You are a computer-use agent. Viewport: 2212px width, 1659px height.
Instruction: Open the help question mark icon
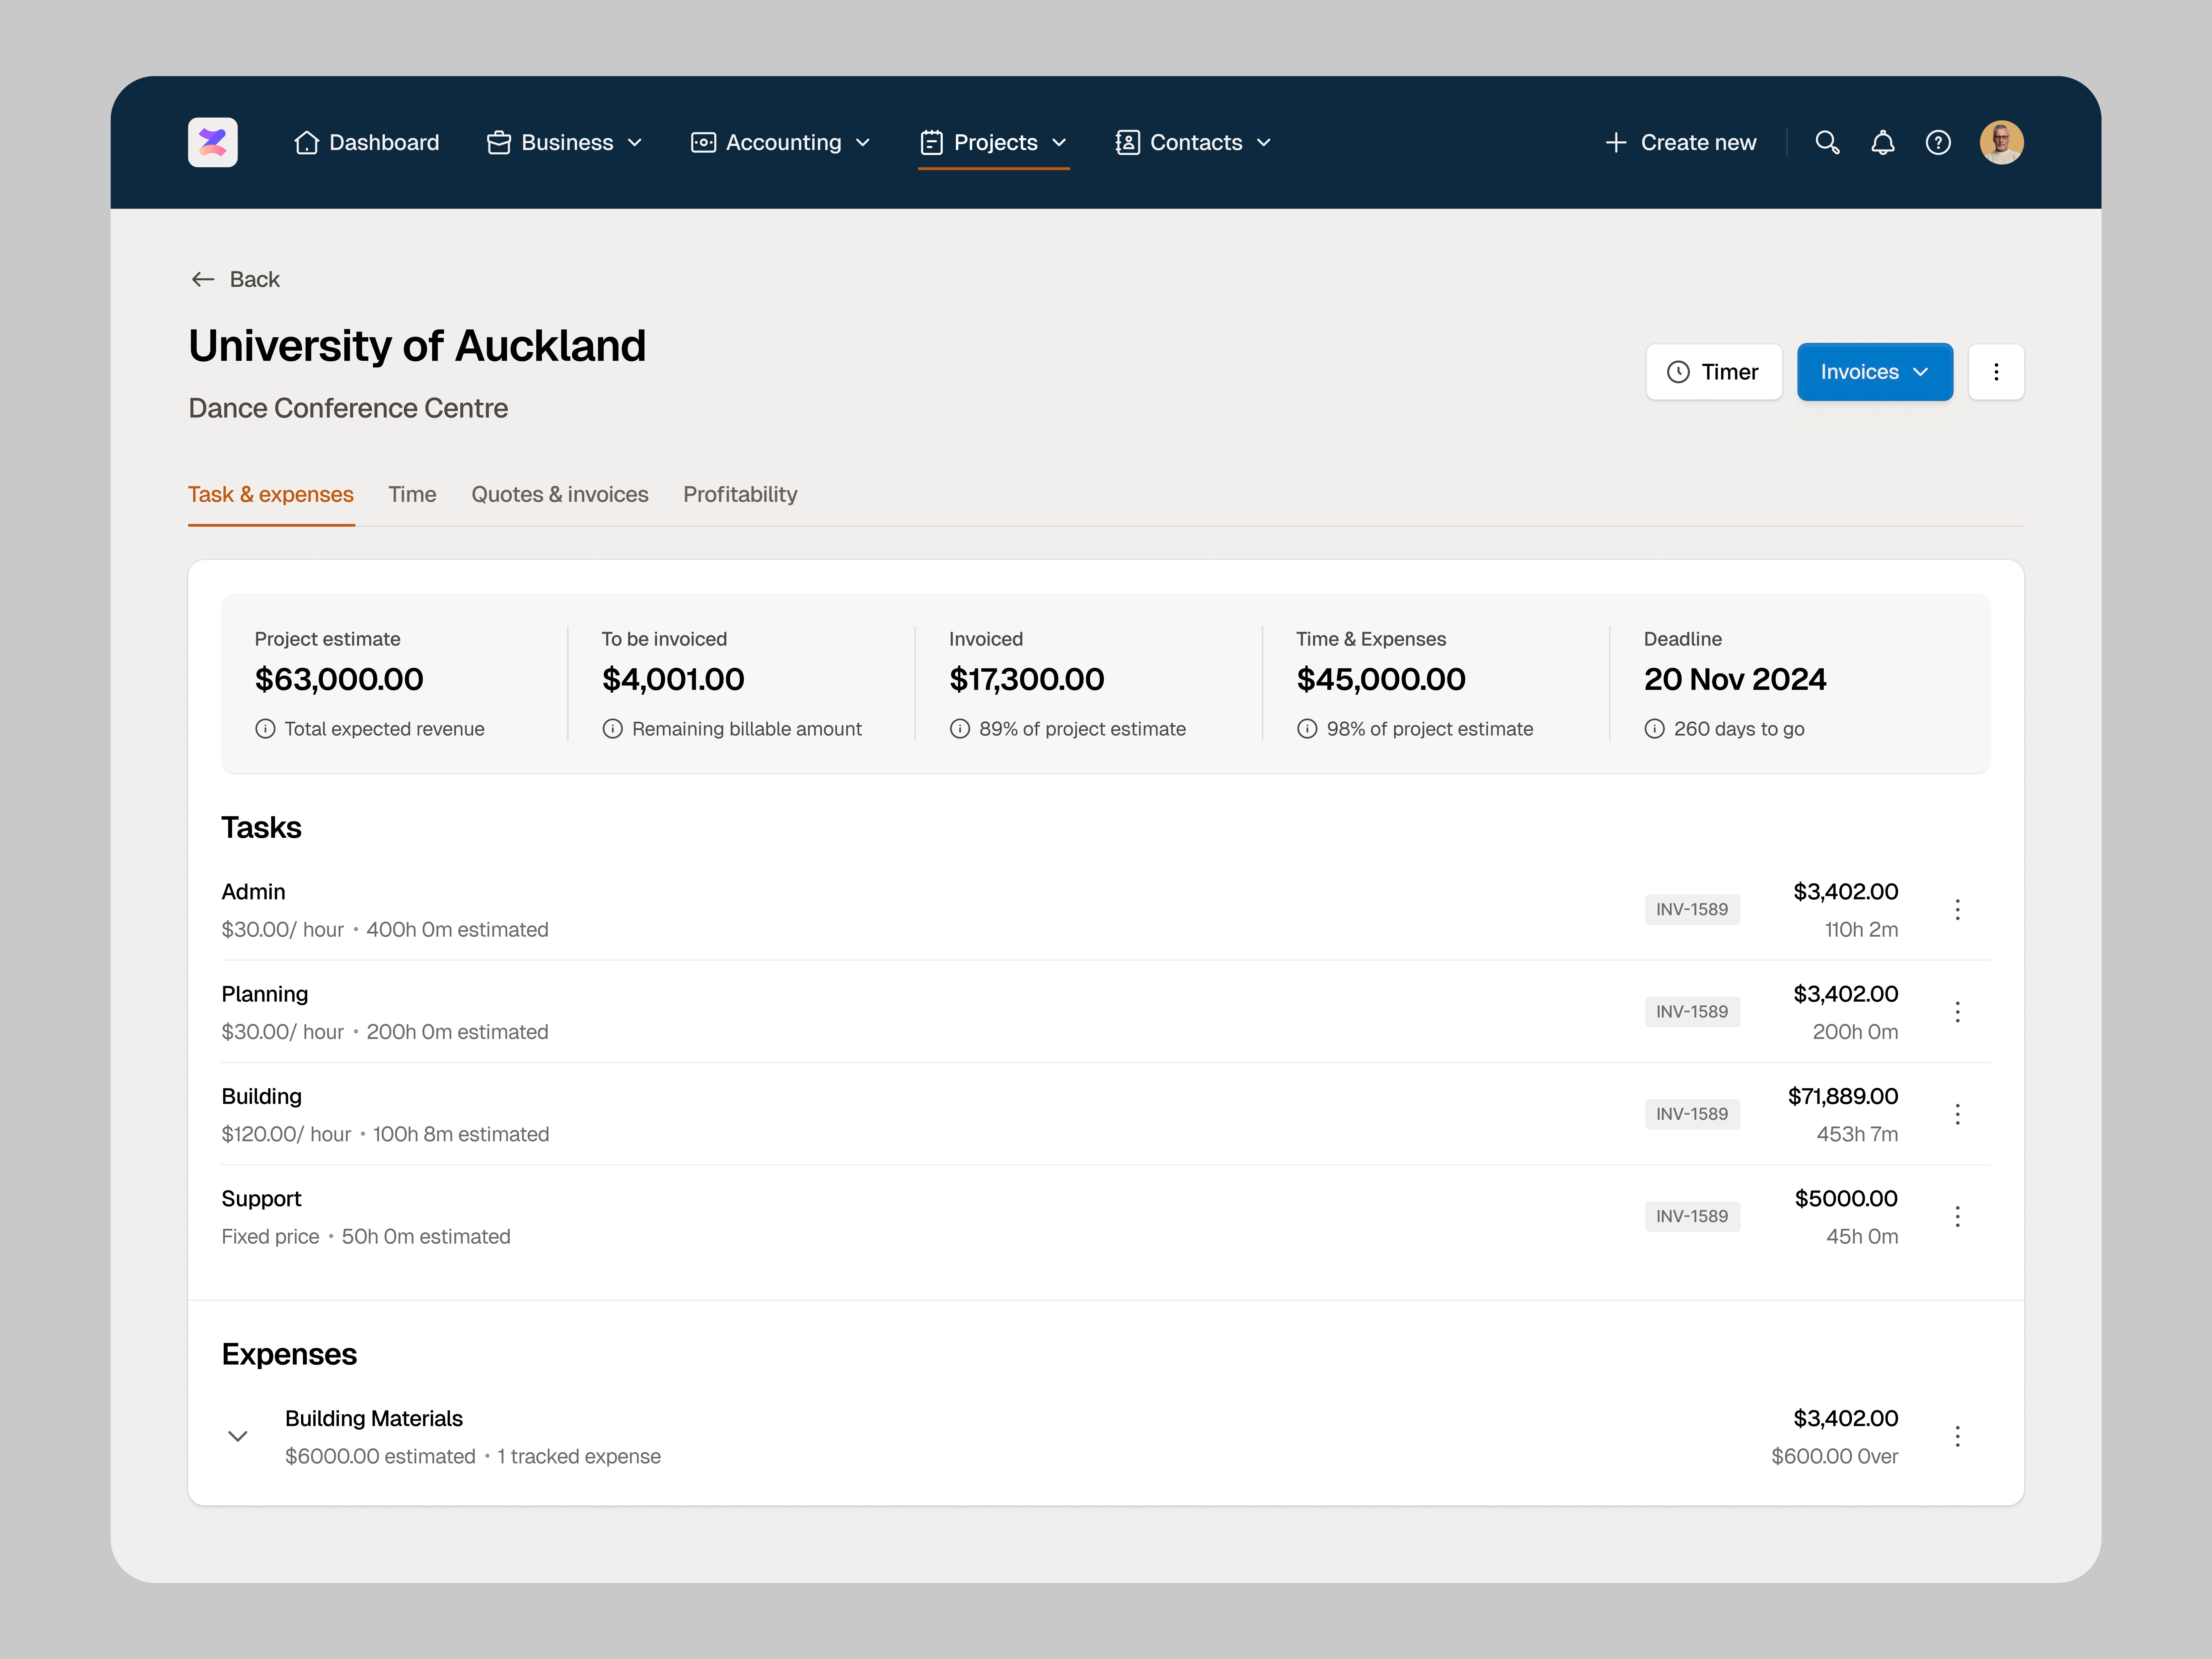[1938, 142]
